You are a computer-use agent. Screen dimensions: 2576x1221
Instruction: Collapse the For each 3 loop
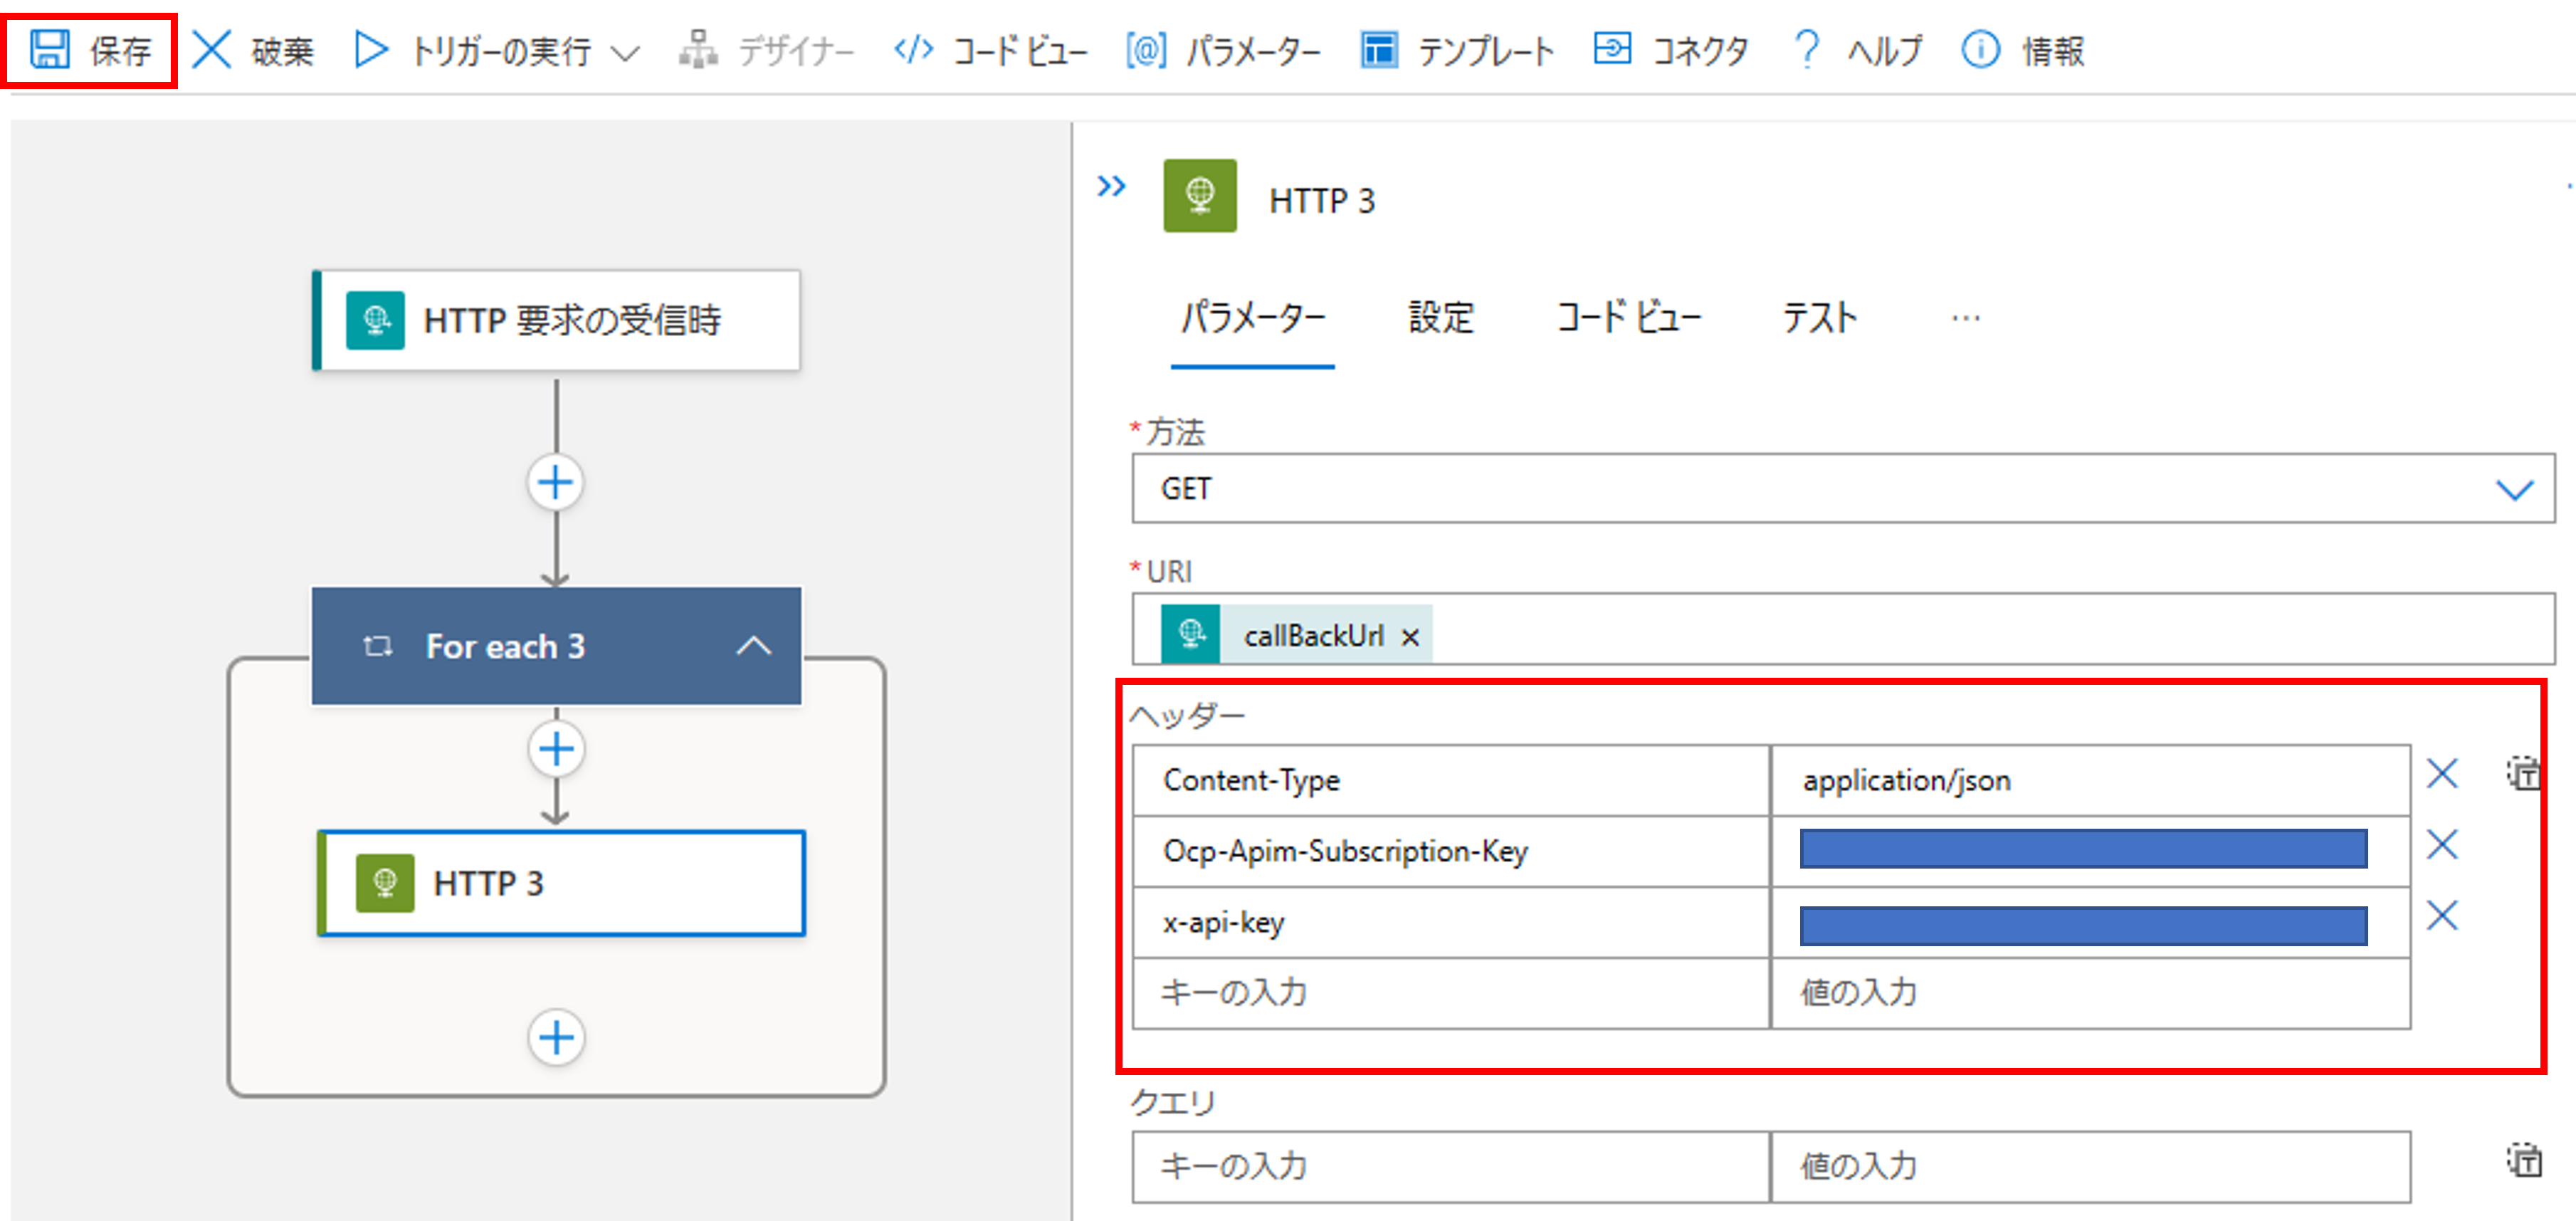pos(754,646)
